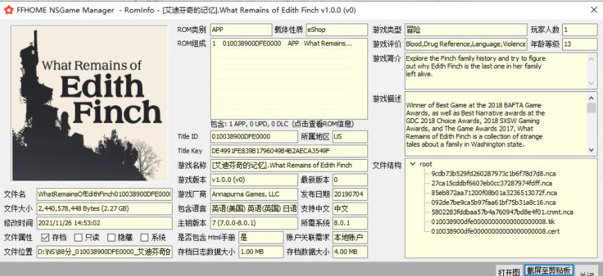Click scroll up arrow in 游戏简介 box
Screen dimensions: 603x276
591,58
